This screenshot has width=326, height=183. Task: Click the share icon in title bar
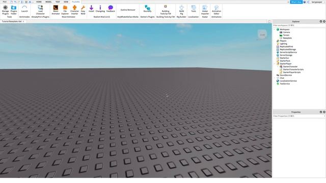point(308,2)
